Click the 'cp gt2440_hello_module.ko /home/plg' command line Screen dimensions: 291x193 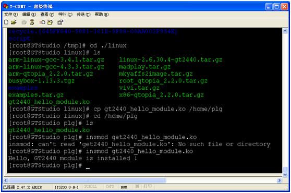[116, 109]
